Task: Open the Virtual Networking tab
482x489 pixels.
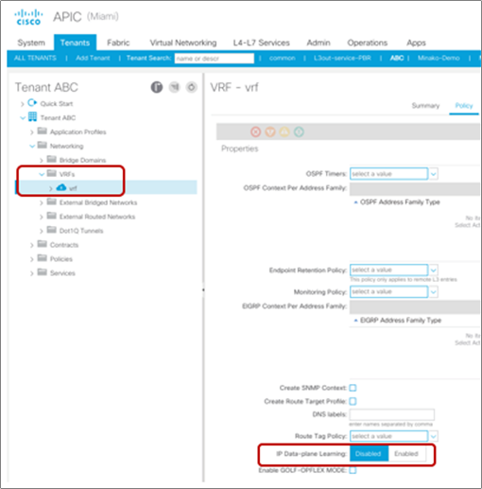Action: click(183, 43)
